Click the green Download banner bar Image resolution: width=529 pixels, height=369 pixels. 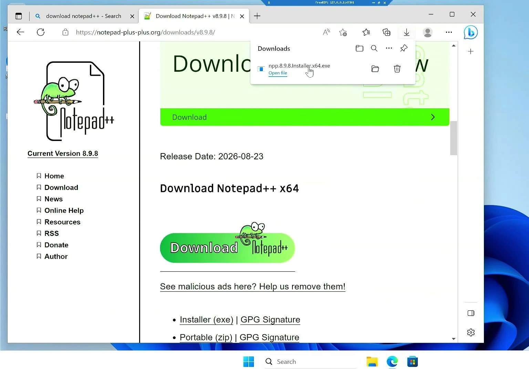tap(304, 117)
